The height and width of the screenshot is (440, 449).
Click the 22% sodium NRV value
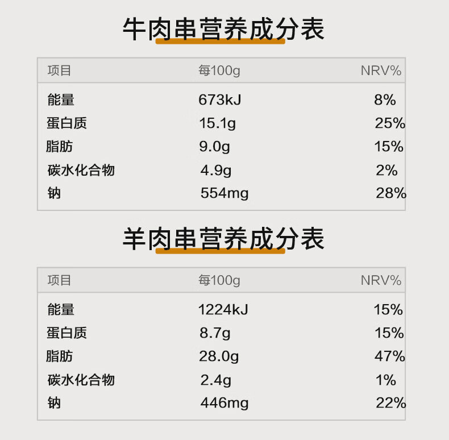tap(391, 402)
